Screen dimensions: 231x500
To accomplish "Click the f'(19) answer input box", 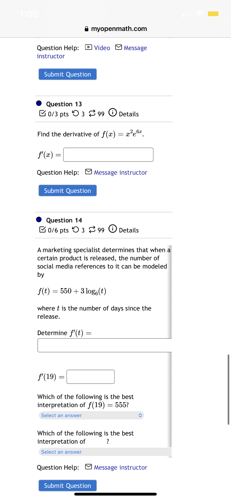I will click(x=90, y=376).
